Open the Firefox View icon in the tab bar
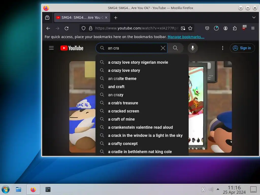The image size is (260, 195). [47, 18]
